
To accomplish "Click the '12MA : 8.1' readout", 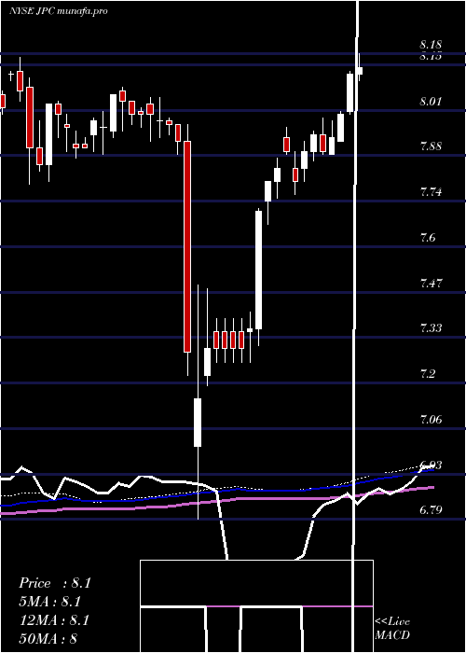I will point(54,620).
